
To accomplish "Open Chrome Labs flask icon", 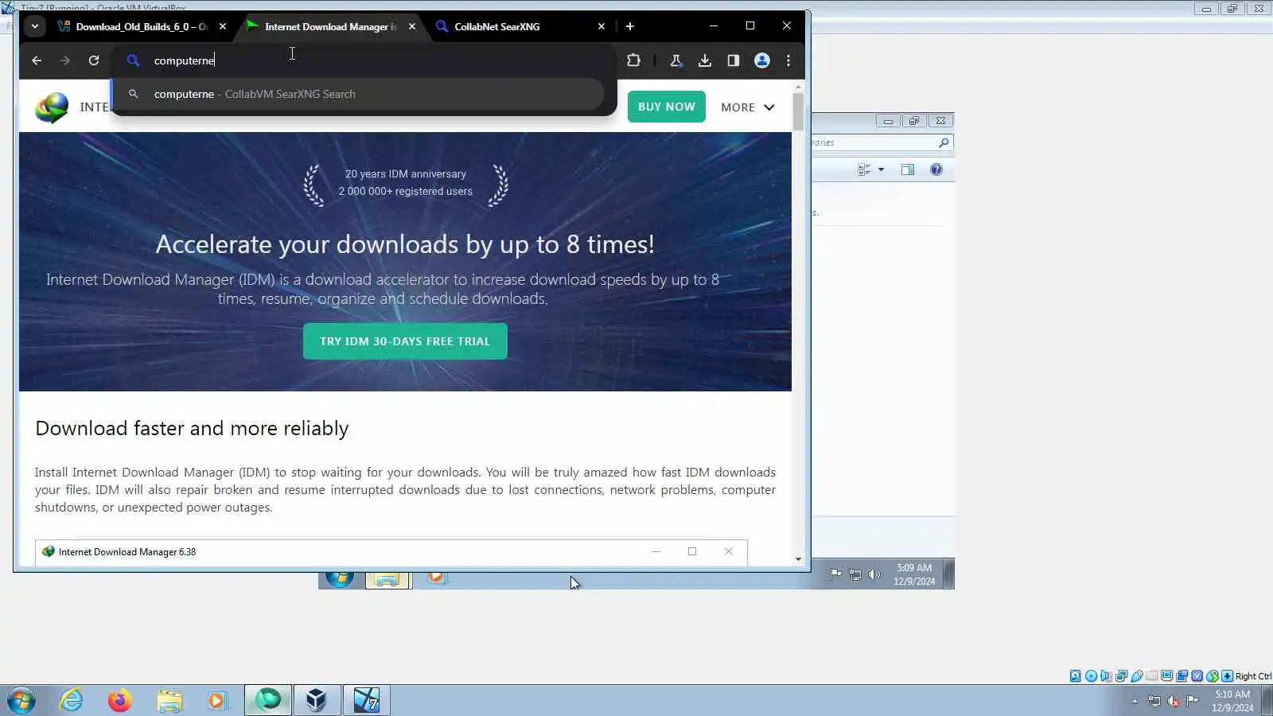I will [x=675, y=60].
